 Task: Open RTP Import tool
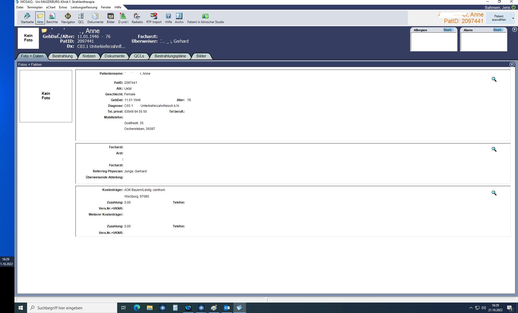coord(154,18)
